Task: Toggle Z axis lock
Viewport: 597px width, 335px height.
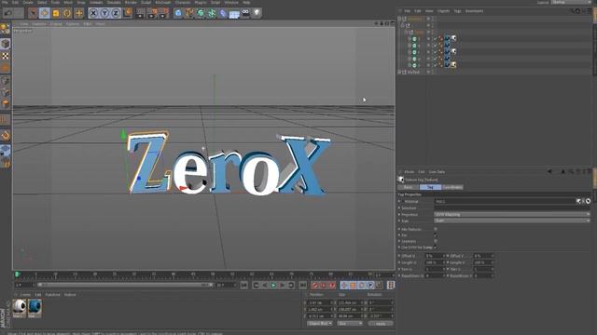Action: tap(116, 13)
